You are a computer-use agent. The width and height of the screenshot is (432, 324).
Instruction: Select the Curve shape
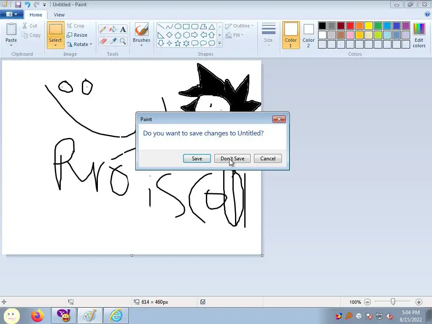(170, 27)
